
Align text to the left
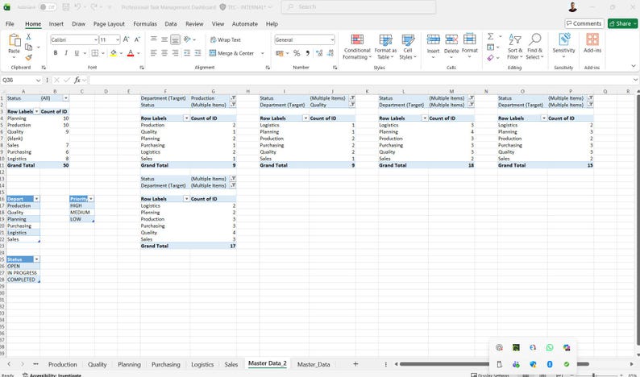(153, 53)
